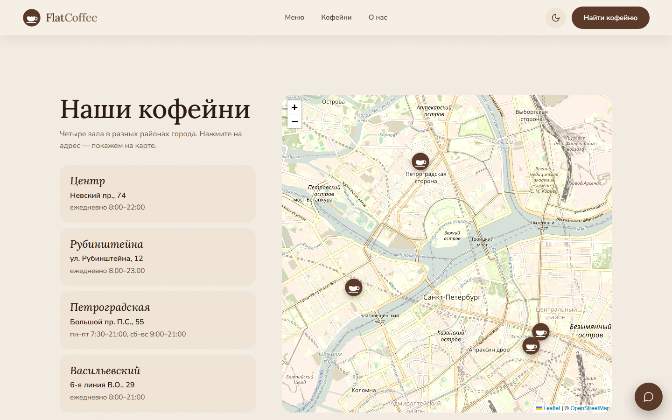Open the Меню navigation item
Image resolution: width=672 pixels, height=420 pixels.
[x=294, y=17]
